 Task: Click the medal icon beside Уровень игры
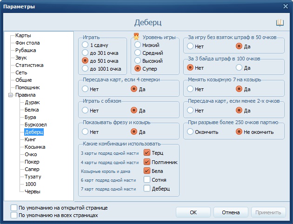136,37
